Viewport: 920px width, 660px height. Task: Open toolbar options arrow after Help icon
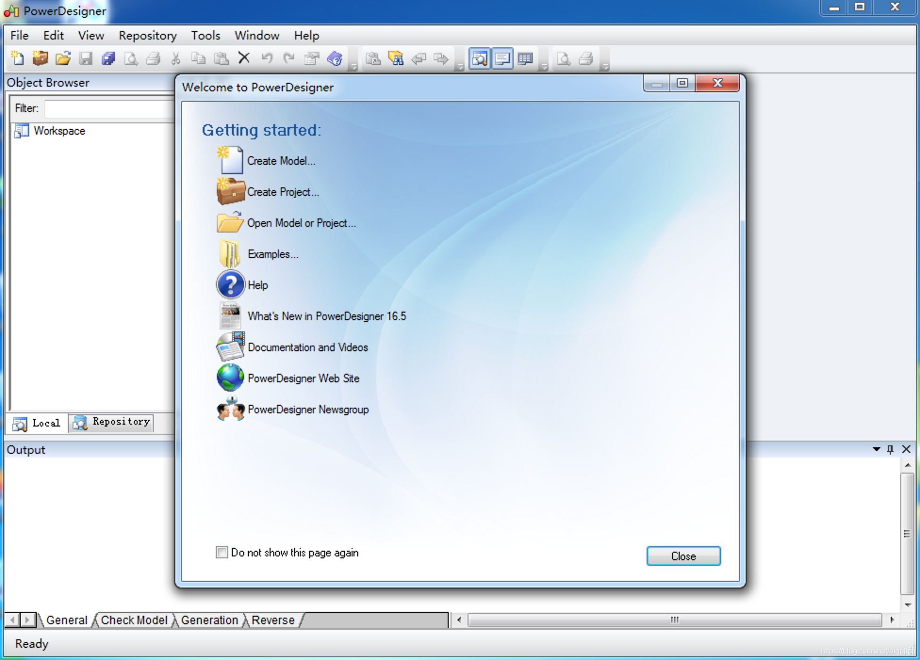pos(353,67)
